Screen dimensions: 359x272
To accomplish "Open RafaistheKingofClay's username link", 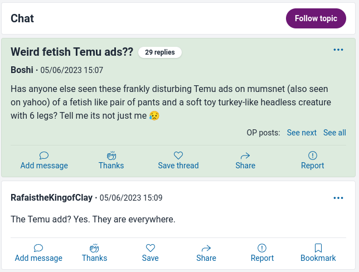I will (52, 198).
